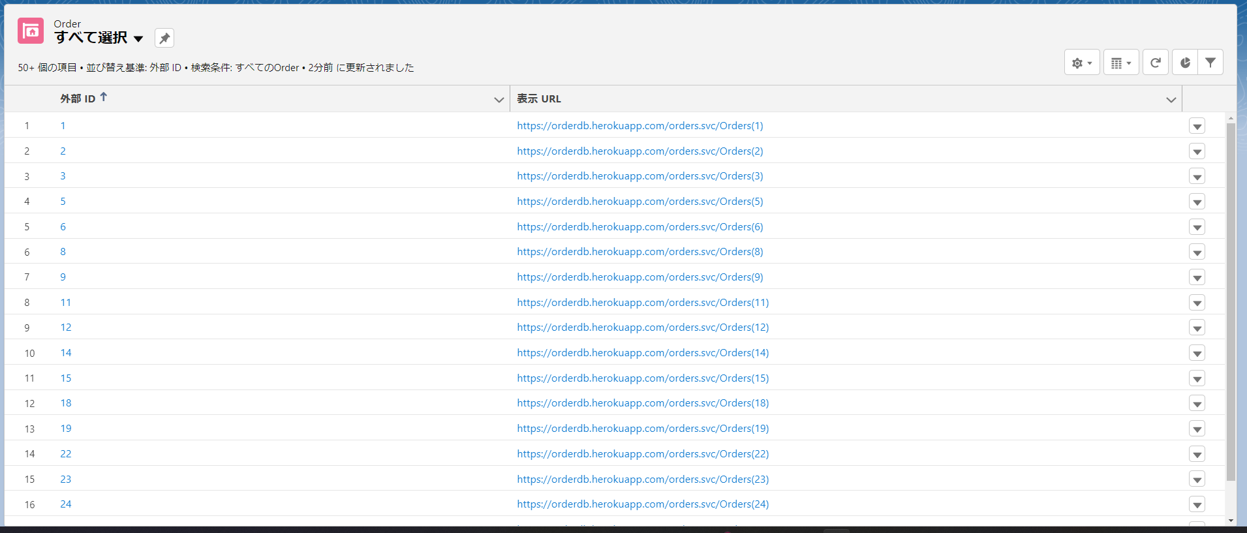Open order record with external ID 2
This screenshot has width=1247, height=533.
point(63,151)
